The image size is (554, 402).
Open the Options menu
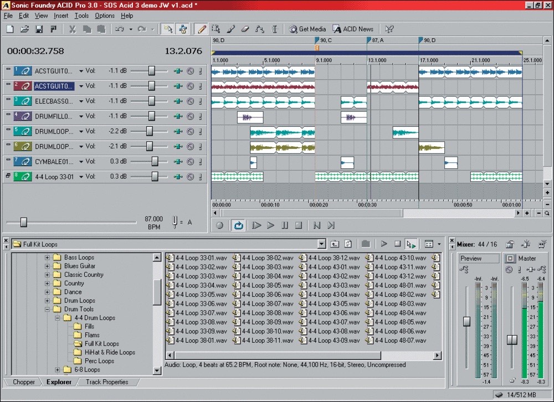click(105, 16)
